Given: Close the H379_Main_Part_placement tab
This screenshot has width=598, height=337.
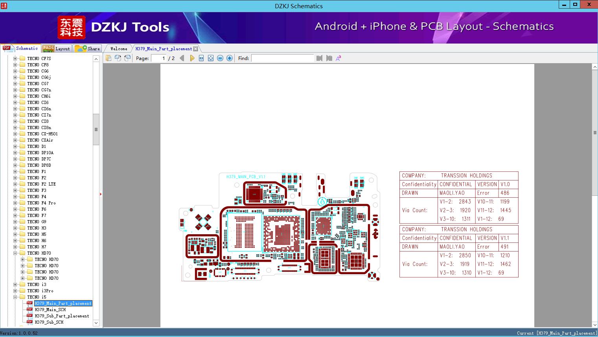Looking at the screenshot, I should pos(196,49).
